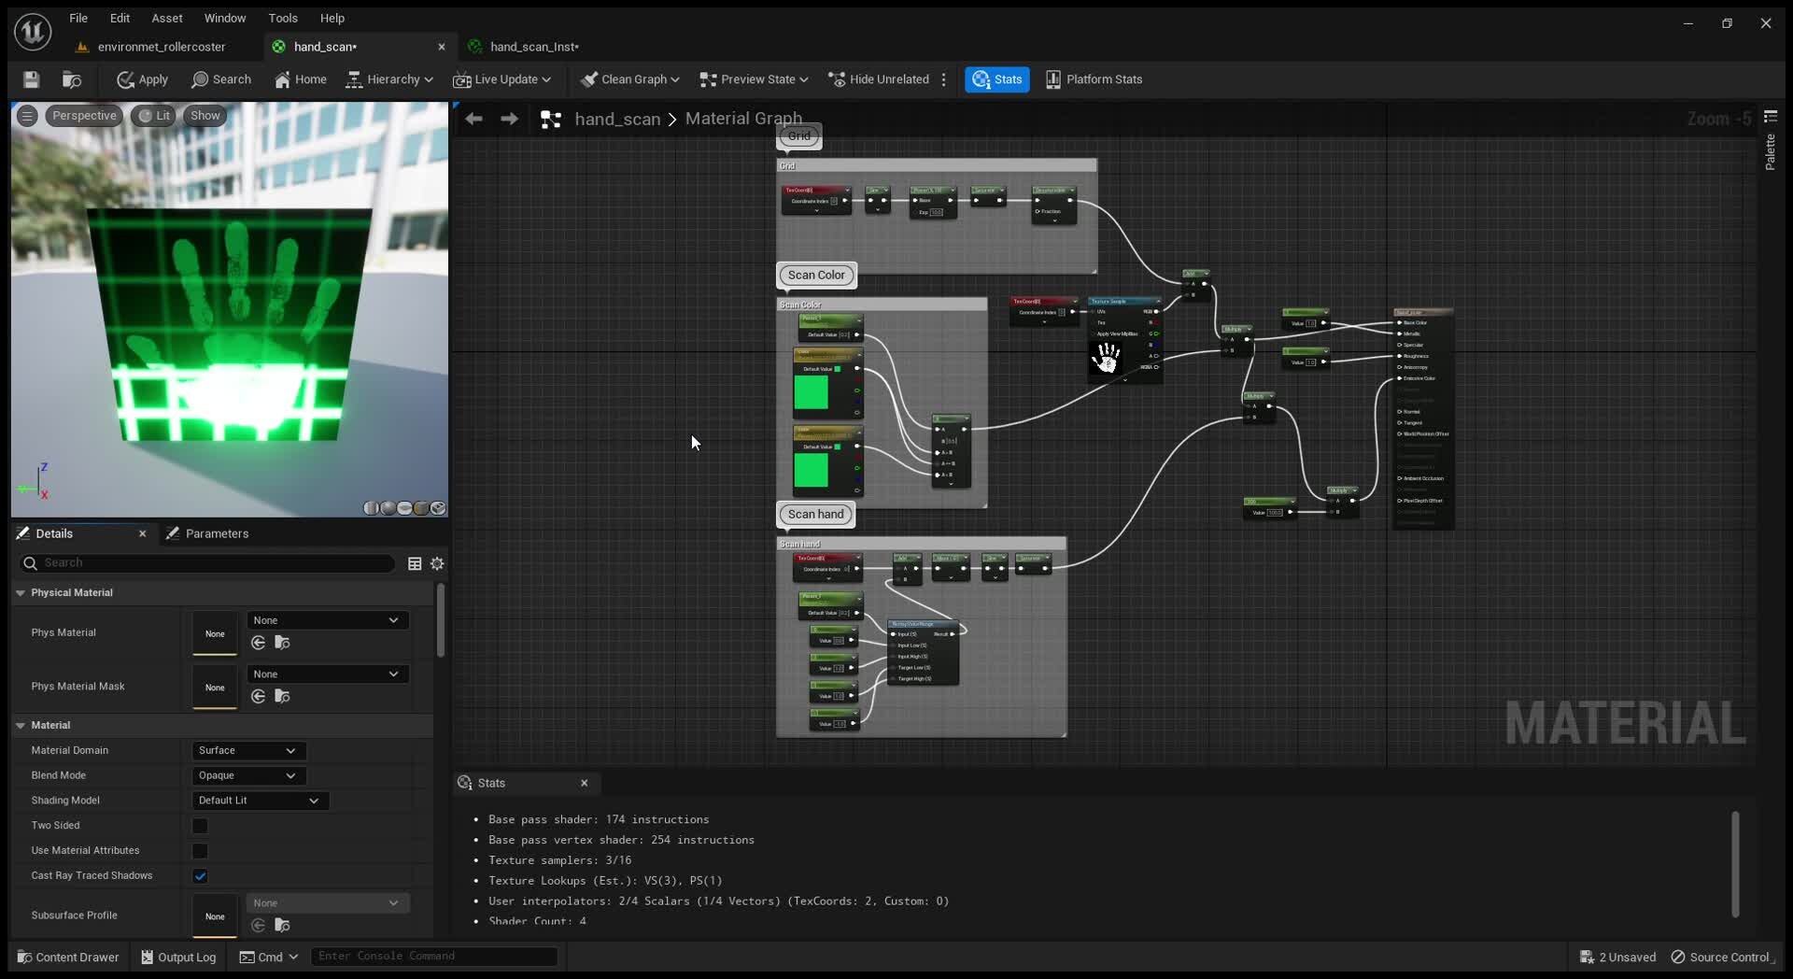This screenshot has height=979, width=1793.
Task: Navigate forward using the right arrow
Action: pyautogui.click(x=509, y=119)
